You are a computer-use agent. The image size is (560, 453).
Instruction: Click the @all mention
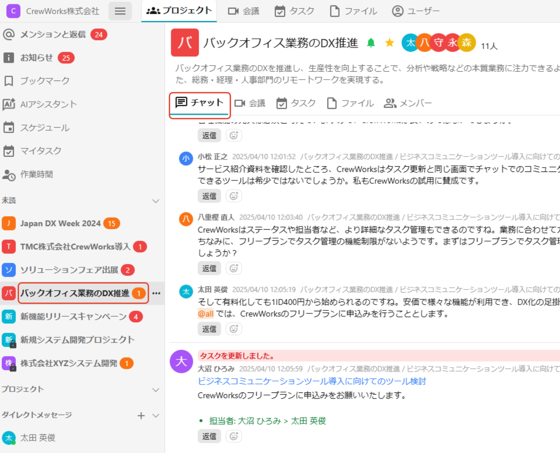(x=205, y=314)
